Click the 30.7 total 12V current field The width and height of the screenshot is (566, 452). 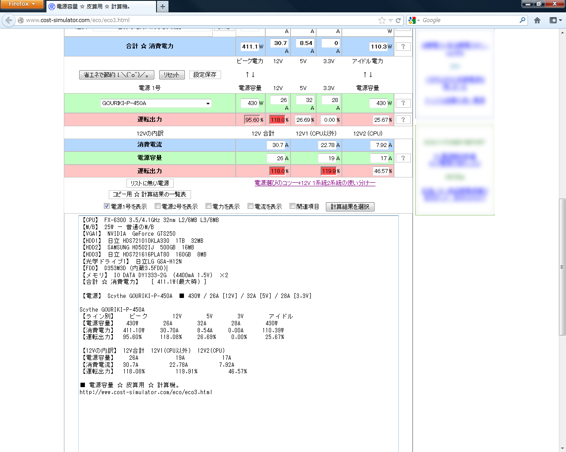(x=280, y=43)
